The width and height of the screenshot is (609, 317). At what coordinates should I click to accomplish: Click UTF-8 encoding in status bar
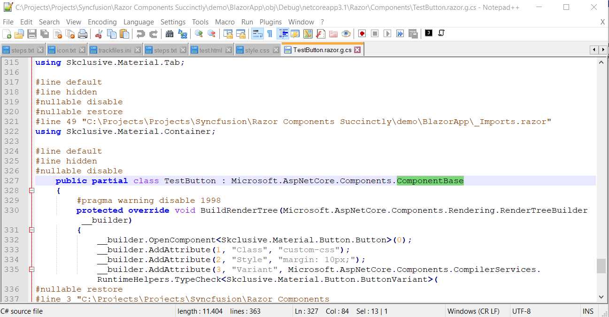pyautogui.click(x=521, y=311)
